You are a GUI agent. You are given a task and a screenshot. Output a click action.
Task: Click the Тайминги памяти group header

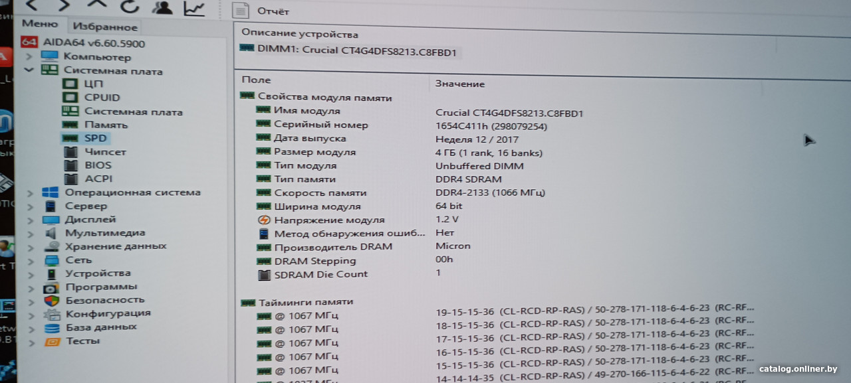tap(297, 302)
